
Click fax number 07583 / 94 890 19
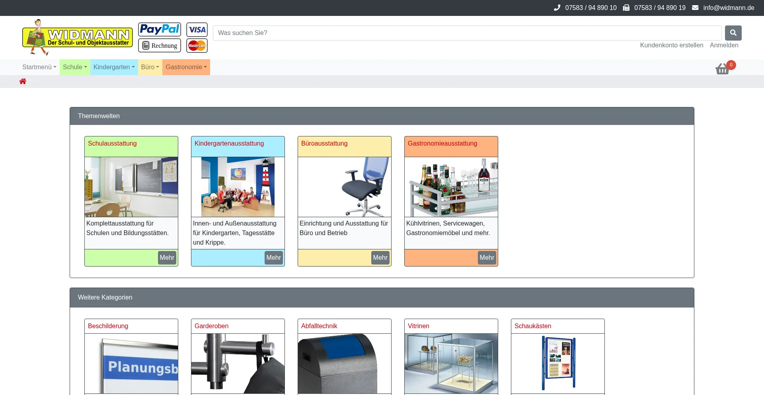[660, 8]
